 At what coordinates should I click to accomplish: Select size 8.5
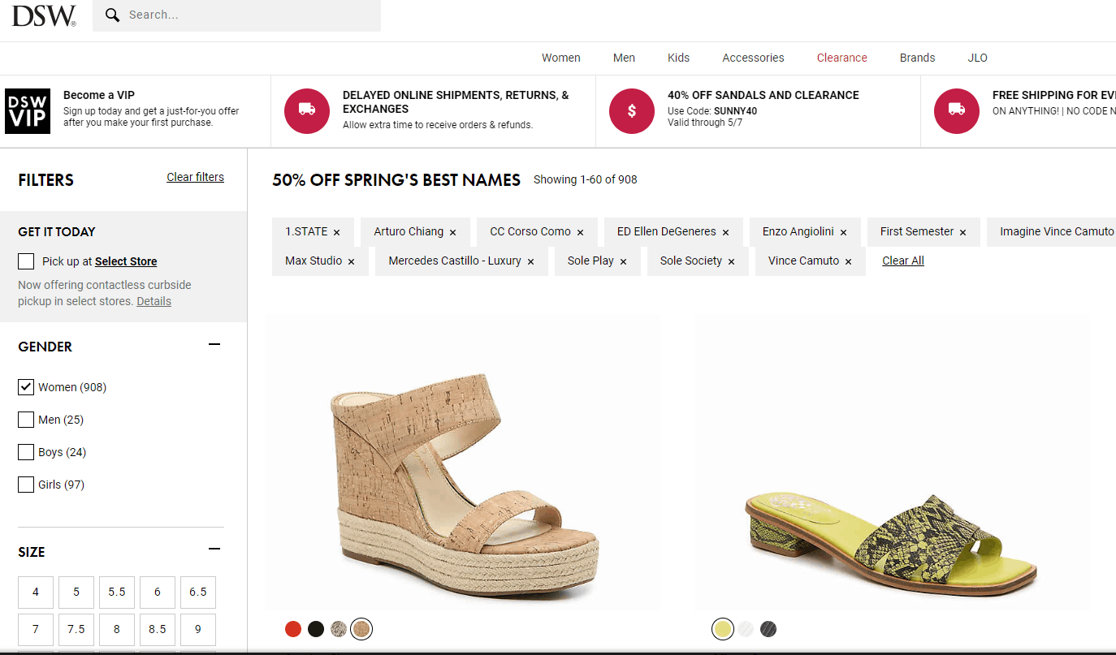point(158,630)
